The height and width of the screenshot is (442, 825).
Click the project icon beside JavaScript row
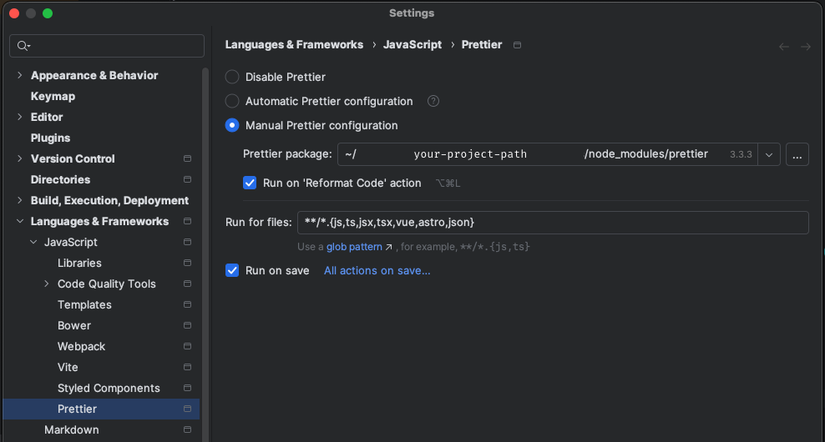(x=187, y=243)
